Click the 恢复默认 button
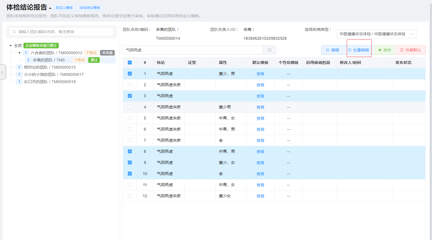The width and height of the screenshot is (432, 240). point(411,50)
